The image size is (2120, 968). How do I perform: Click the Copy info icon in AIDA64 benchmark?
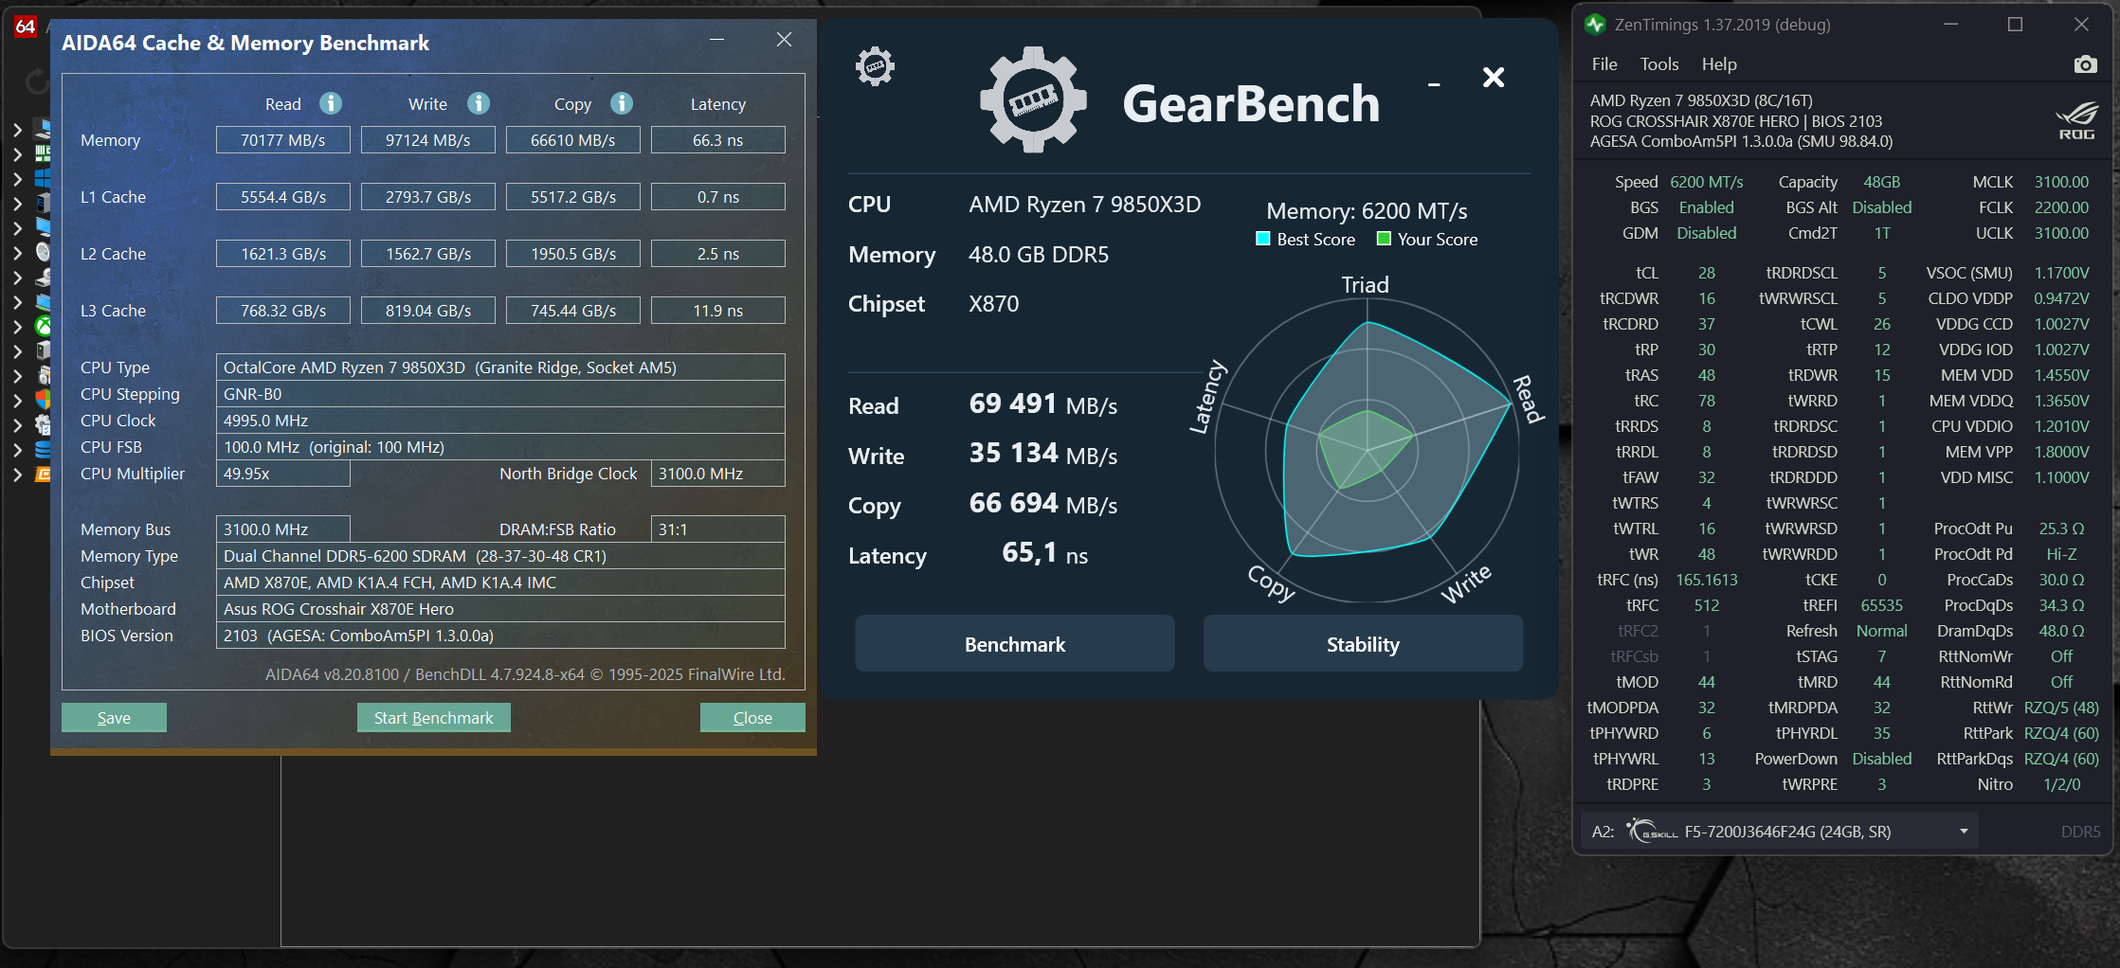tap(622, 103)
